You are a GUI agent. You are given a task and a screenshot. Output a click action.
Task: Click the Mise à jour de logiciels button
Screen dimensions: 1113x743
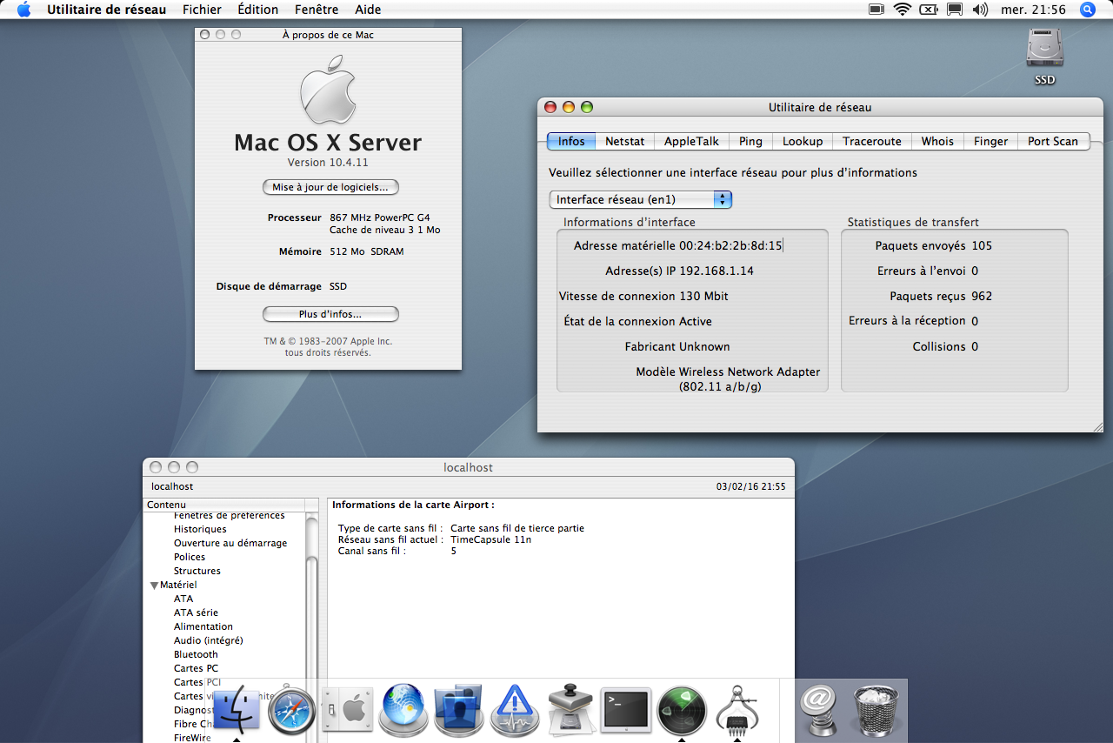point(330,187)
